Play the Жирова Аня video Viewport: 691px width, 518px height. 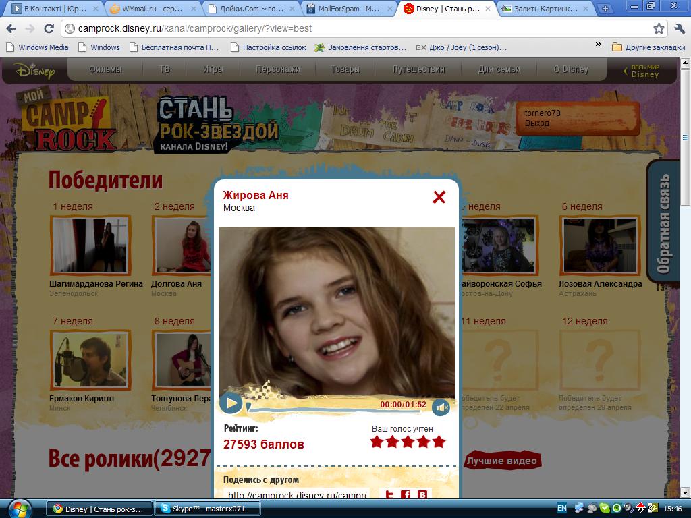pos(231,403)
